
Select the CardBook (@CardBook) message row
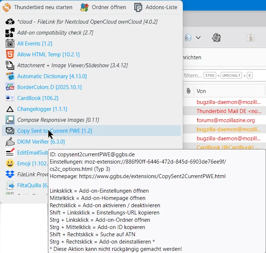click(x=225, y=146)
